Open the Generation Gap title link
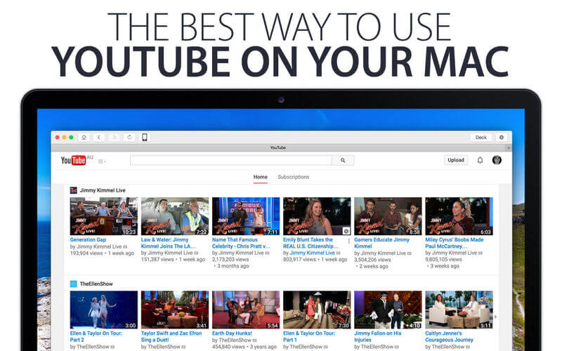Viewport: 562px width, 351px height. (88, 239)
